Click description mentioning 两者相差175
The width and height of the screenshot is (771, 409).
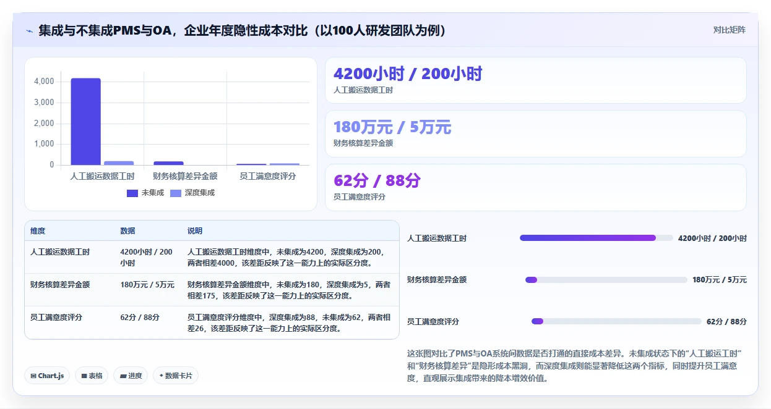pos(289,290)
